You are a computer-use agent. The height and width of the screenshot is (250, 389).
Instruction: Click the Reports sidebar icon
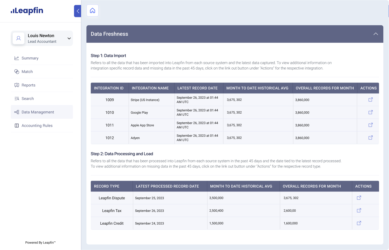coord(16,85)
